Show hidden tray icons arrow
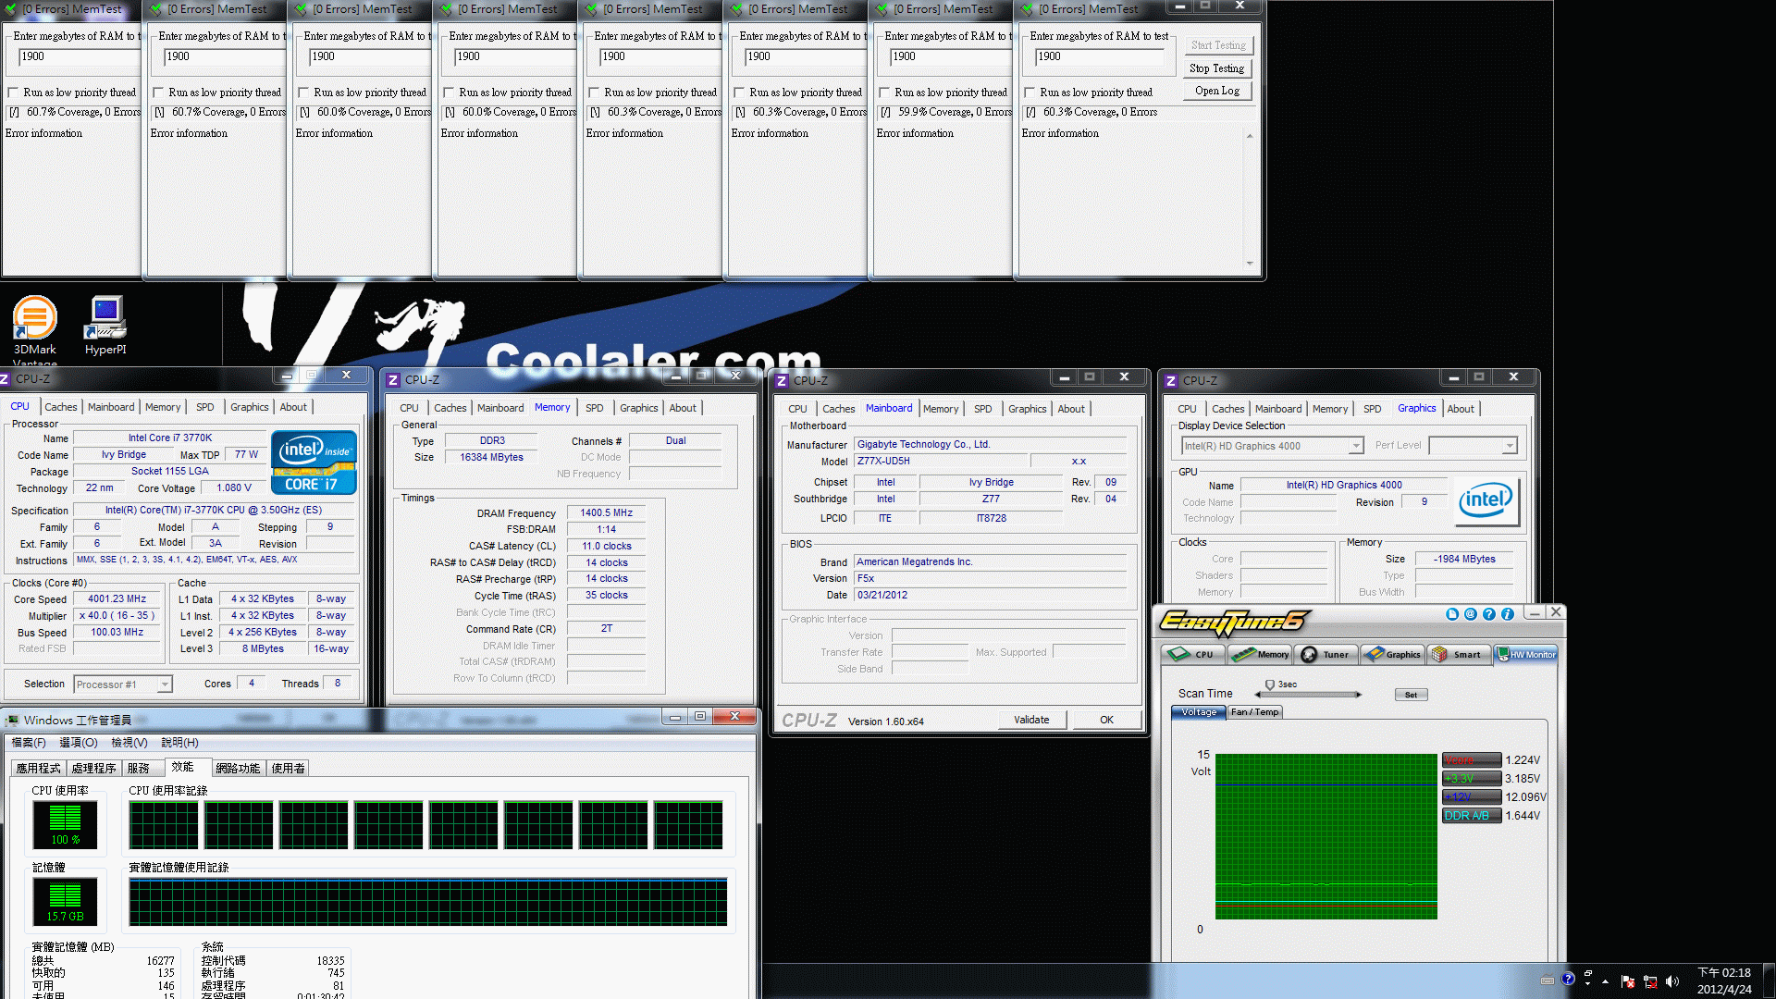 [1606, 981]
